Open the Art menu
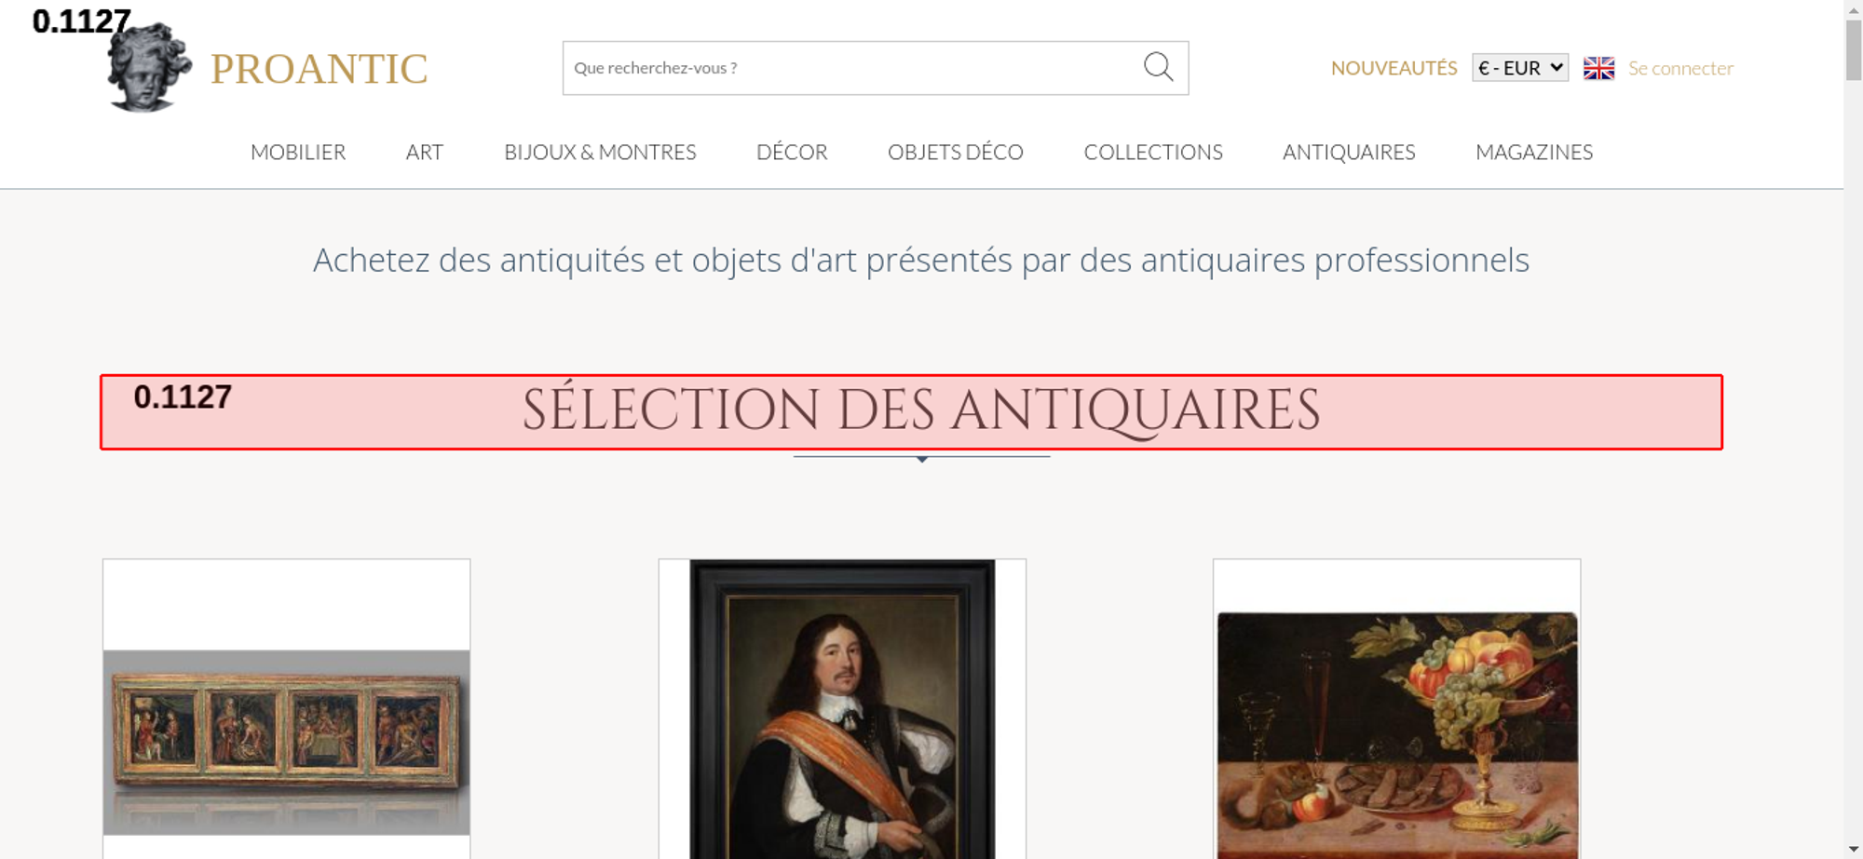1863x859 pixels. (425, 152)
